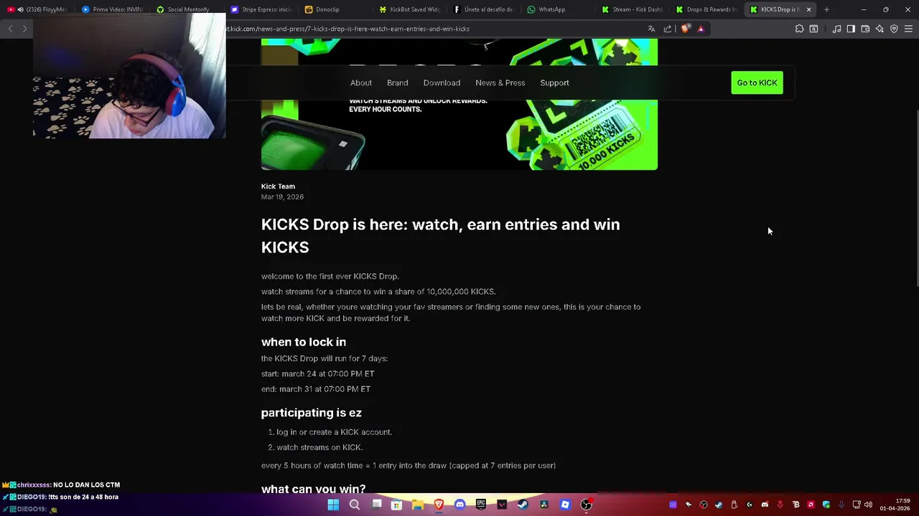
Task: Click the 'participating is ez' heading
Action: 311,413
